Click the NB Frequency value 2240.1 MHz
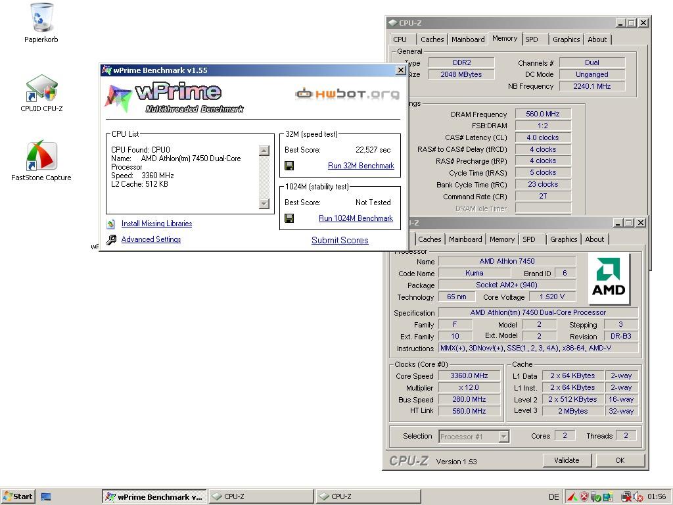The height and width of the screenshot is (505, 673). [592, 86]
